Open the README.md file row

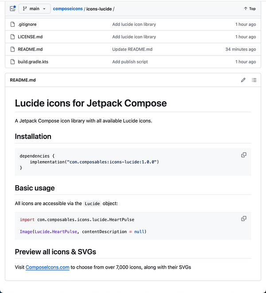[x=30, y=49]
